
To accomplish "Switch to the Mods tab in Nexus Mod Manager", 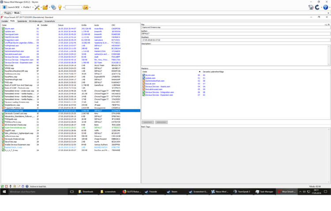I will 17,13.
